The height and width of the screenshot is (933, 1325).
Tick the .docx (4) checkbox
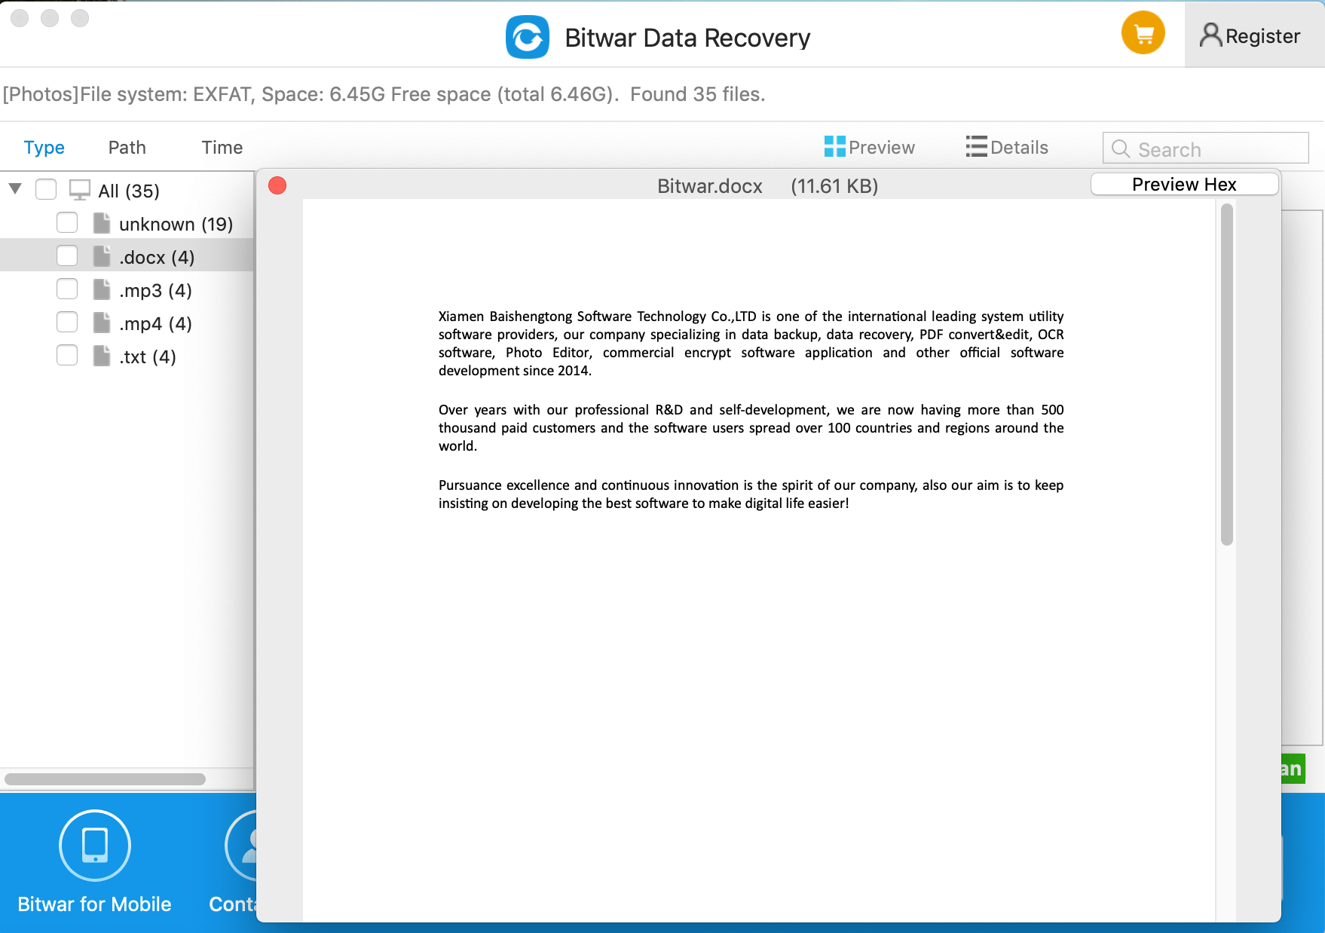coord(67,255)
